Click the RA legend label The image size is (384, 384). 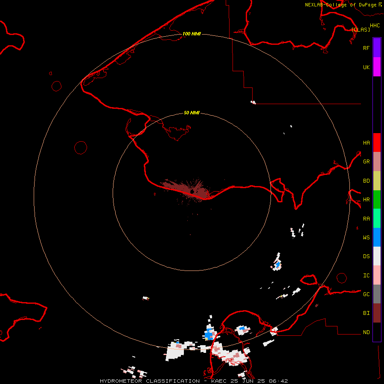[x=366, y=219]
